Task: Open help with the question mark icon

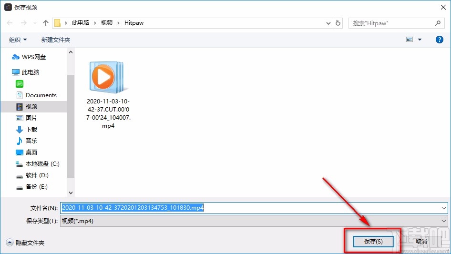Action: coord(439,40)
